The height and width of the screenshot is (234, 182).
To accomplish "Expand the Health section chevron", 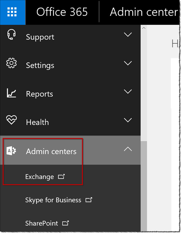I will click(x=128, y=120).
